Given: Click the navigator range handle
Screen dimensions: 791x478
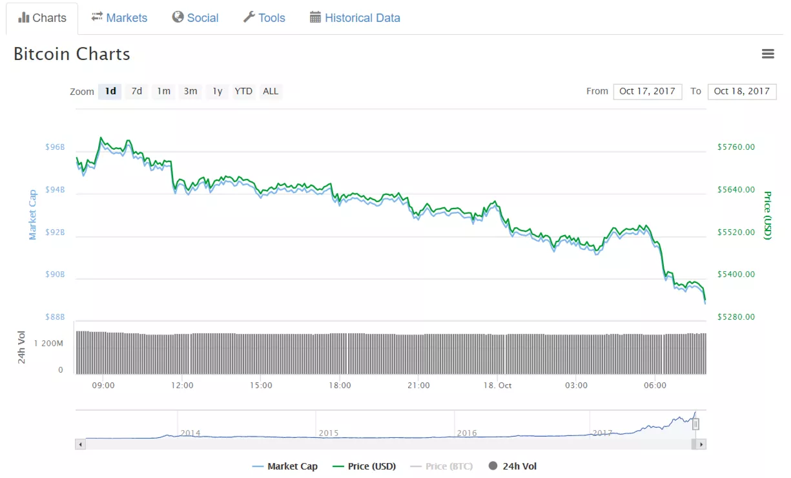Looking at the screenshot, I should click(695, 424).
